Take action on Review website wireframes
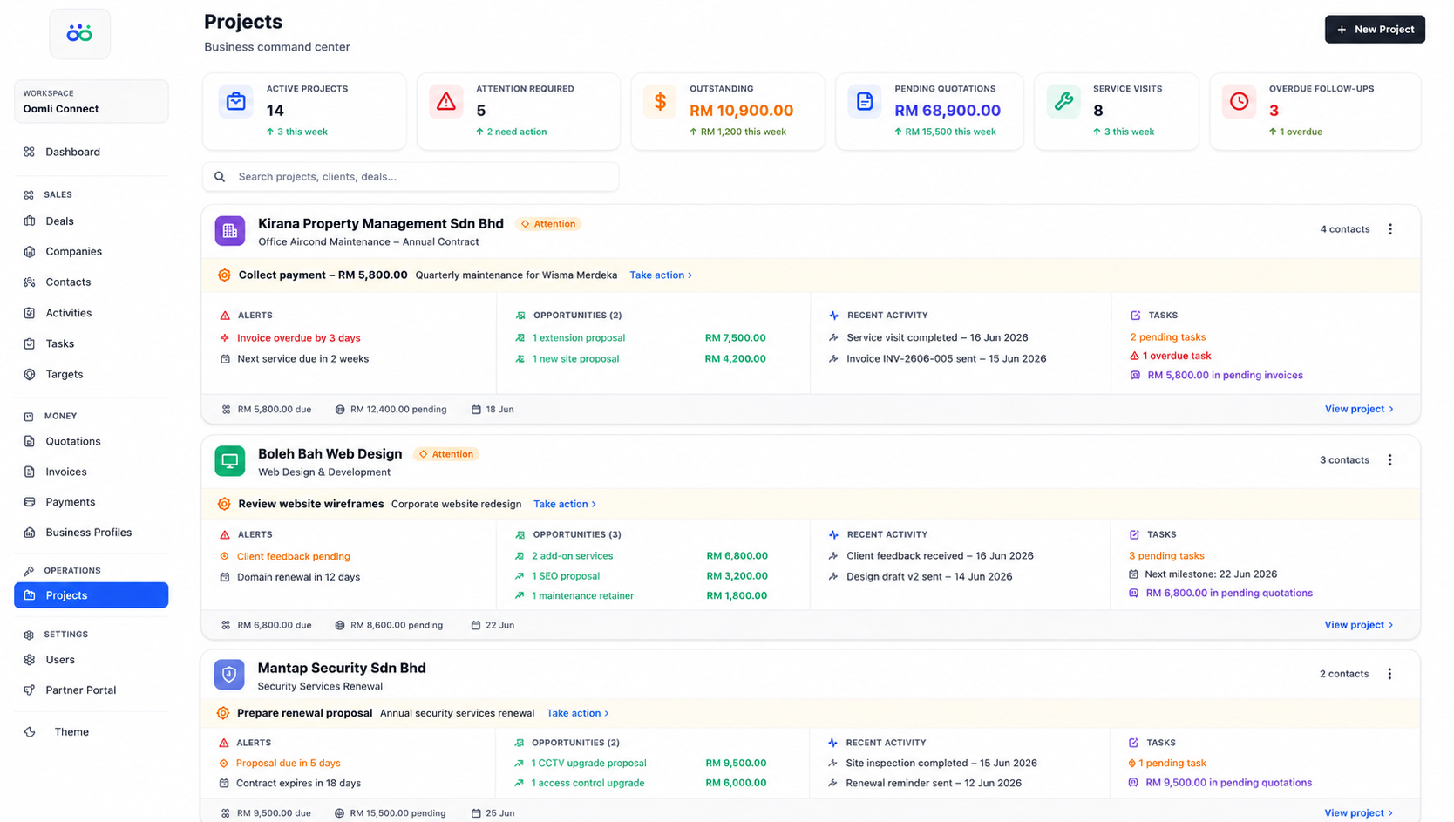 (565, 504)
